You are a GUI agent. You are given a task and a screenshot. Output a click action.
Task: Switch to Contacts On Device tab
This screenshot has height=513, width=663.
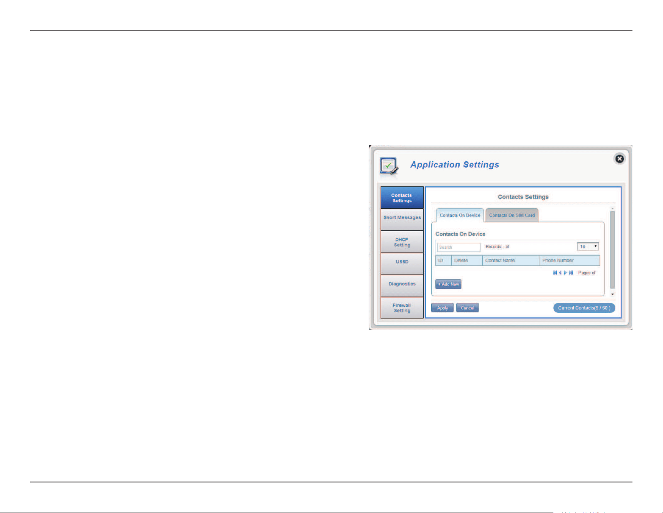click(460, 215)
